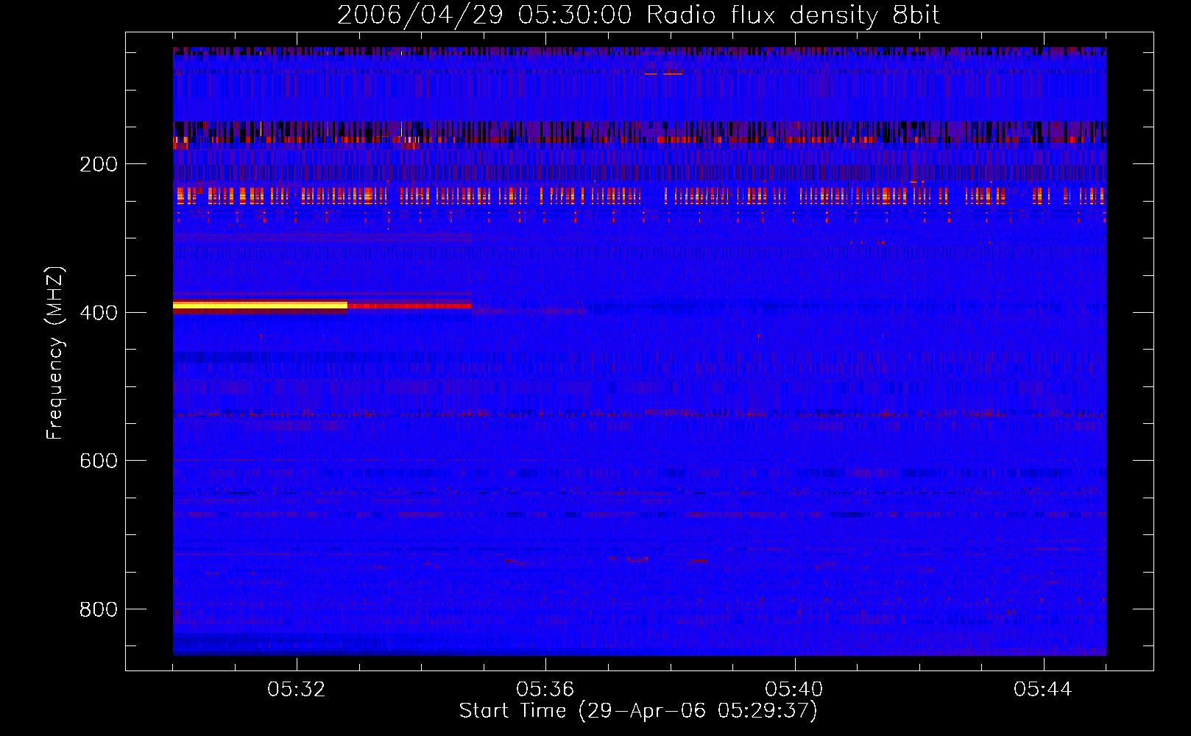The width and height of the screenshot is (1191, 736).
Task: Click the 400 frequency tick label
Action: tap(99, 313)
